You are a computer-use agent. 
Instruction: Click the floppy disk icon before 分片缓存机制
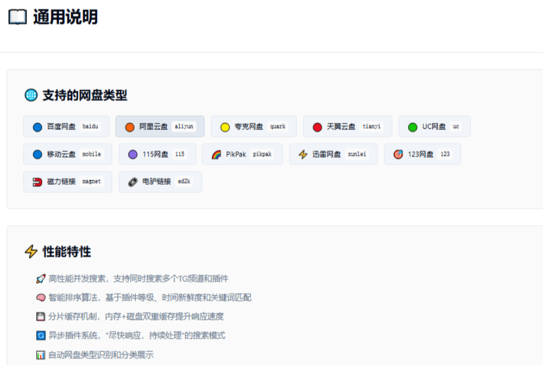41,316
